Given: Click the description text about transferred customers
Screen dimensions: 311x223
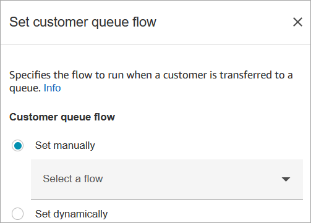Looking at the screenshot, I should [151, 82].
